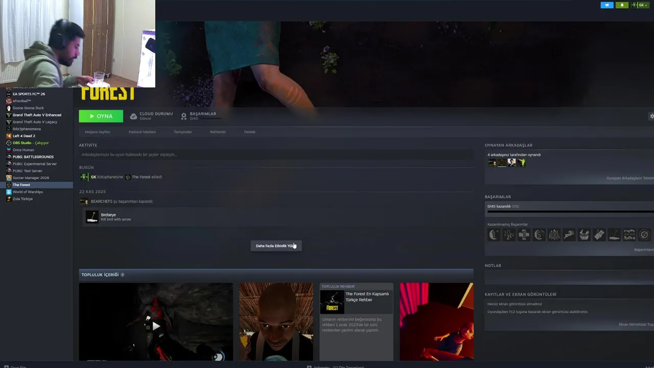
Task: Click the Birdseye achievement icon
Action: pyautogui.click(x=92, y=217)
